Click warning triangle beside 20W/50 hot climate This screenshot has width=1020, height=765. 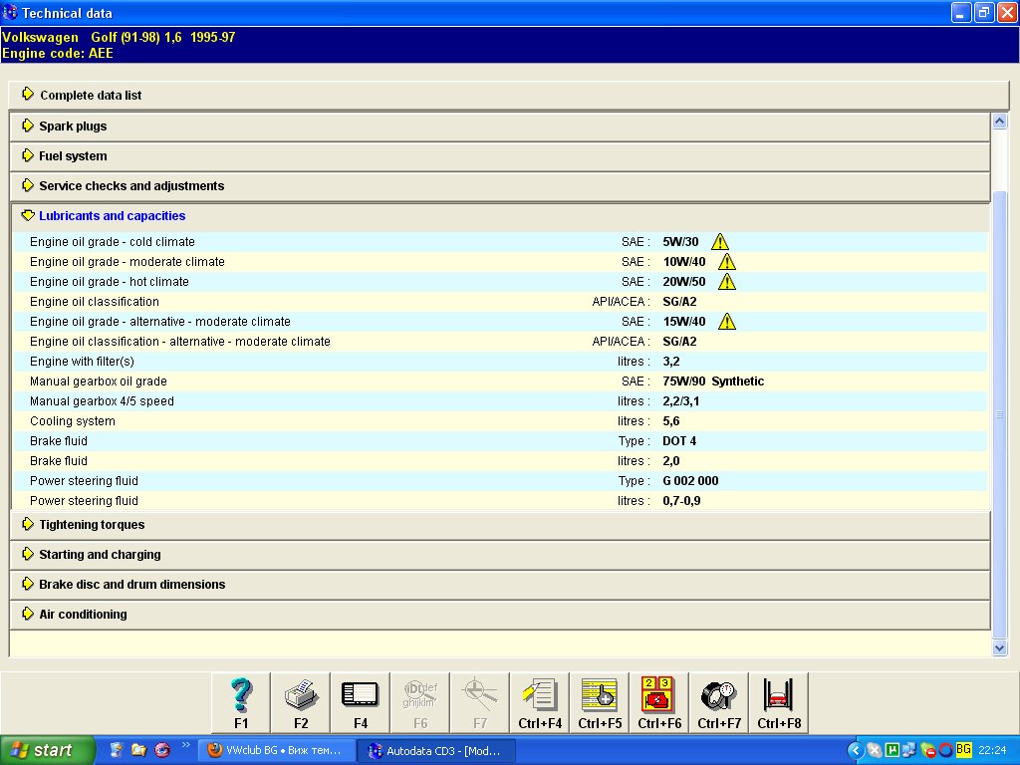tap(727, 282)
